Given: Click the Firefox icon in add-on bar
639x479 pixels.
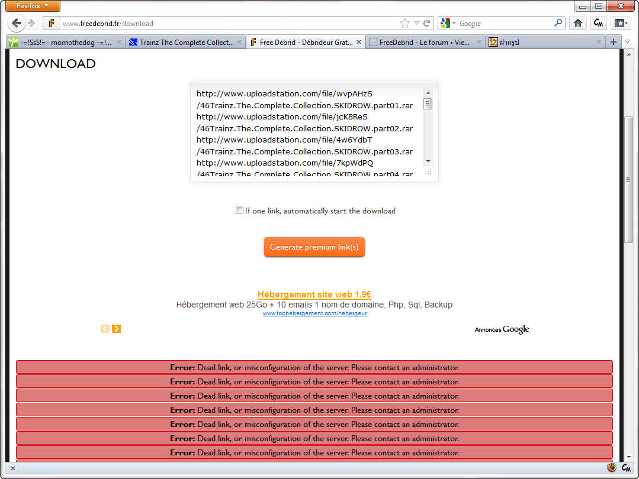Looking at the screenshot, I should click(611, 468).
